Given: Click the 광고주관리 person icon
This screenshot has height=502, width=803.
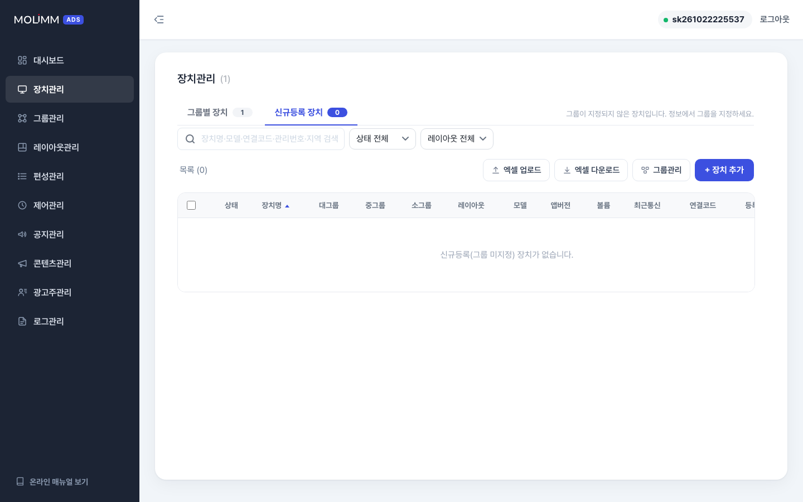Looking at the screenshot, I should 22,292.
